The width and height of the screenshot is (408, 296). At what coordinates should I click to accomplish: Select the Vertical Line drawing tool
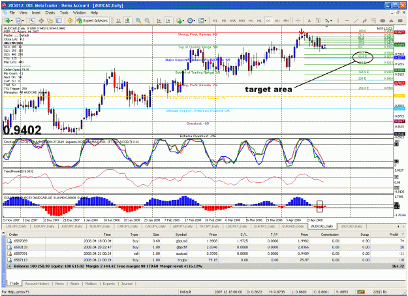[338, 21]
